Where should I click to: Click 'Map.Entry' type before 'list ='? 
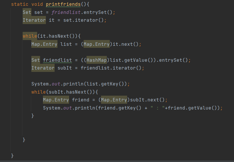point(44,44)
